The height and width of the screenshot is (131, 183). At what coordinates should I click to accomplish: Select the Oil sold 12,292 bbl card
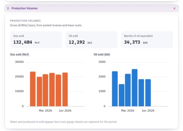91,40
